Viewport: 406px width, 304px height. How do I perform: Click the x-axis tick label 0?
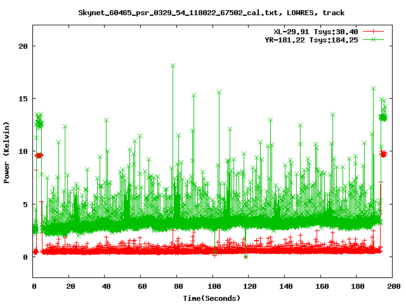tap(34, 286)
